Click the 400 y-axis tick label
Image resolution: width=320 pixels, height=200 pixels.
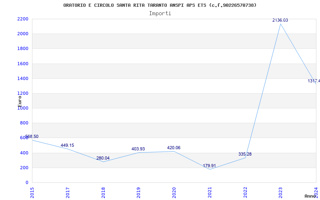click(x=24, y=153)
